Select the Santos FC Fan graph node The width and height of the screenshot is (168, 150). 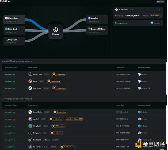(97, 30)
